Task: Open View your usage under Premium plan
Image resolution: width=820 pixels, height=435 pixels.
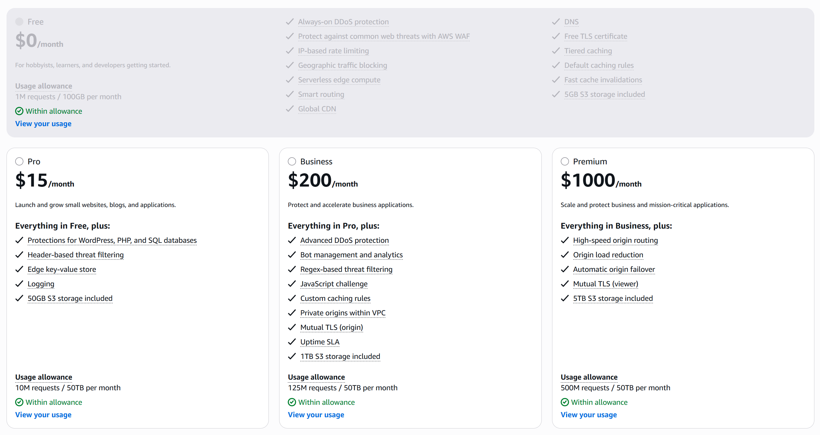Action: (x=589, y=415)
